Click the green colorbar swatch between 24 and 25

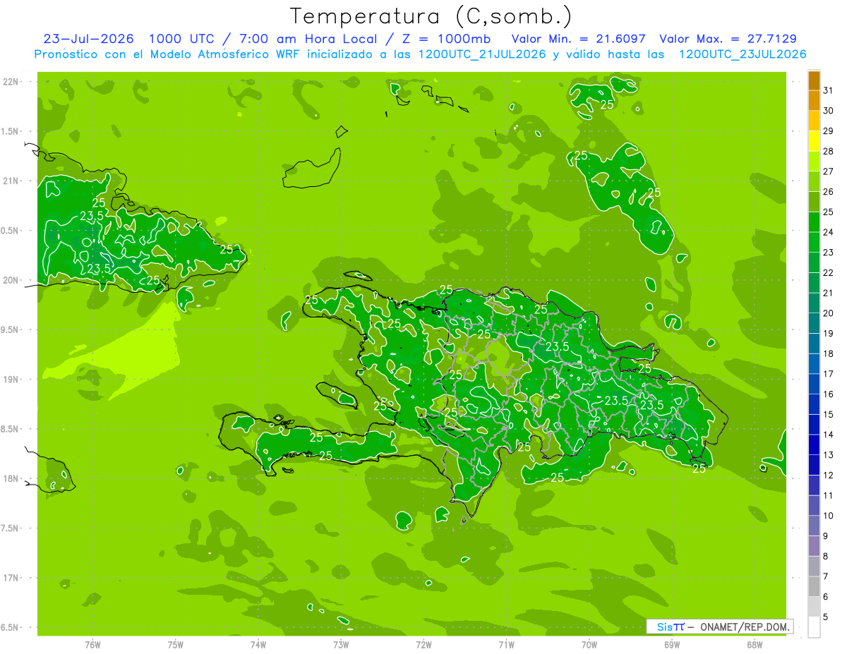[x=814, y=222]
